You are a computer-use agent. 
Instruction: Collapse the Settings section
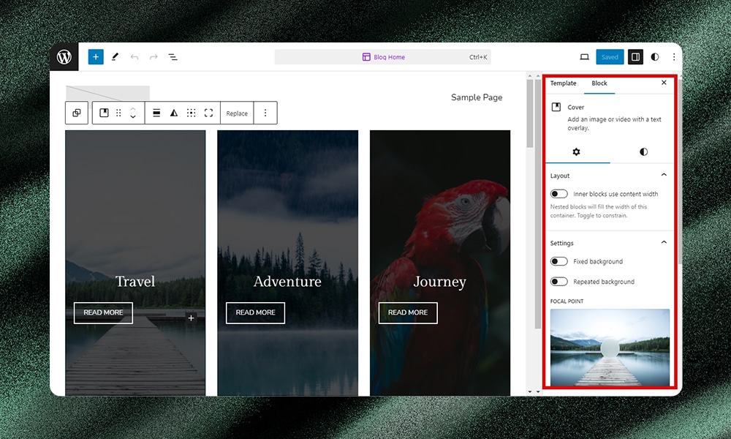(x=664, y=242)
